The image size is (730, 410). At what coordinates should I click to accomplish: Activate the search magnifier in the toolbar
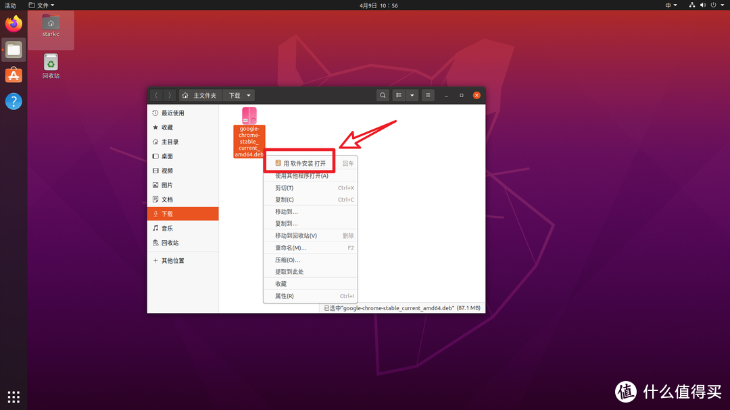(383, 95)
